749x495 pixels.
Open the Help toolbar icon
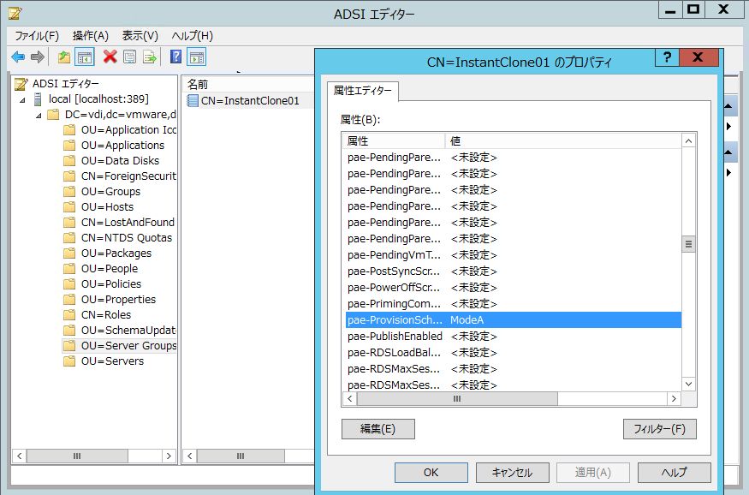(x=175, y=57)
